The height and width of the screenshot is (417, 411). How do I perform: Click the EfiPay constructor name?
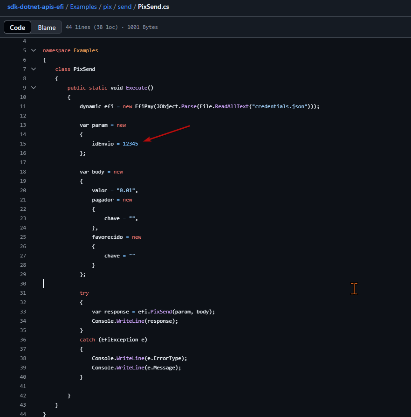click(144, 106)
